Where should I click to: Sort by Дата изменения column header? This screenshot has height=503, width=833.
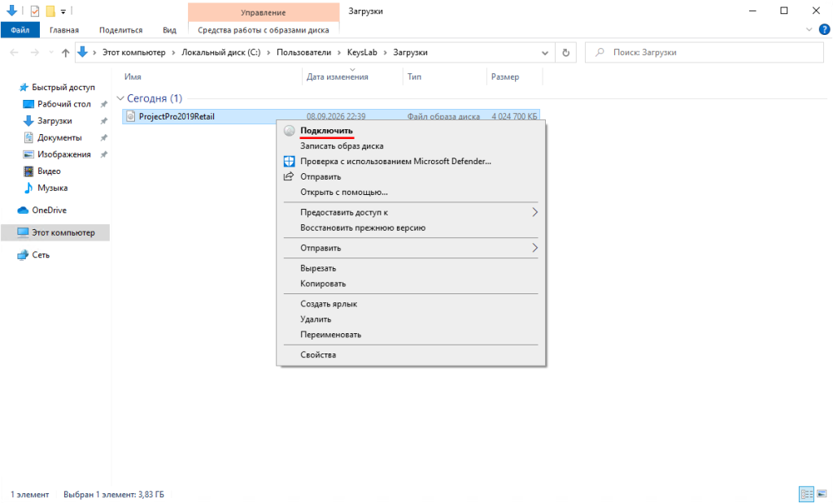(338, 77)
